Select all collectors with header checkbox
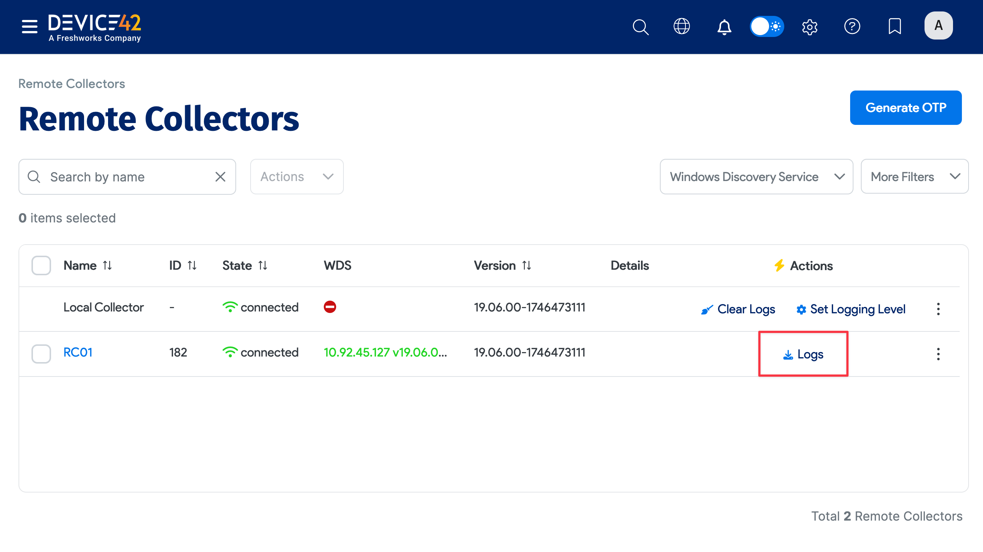Viewport: 983px width, 552px height. tap(41, 265)
